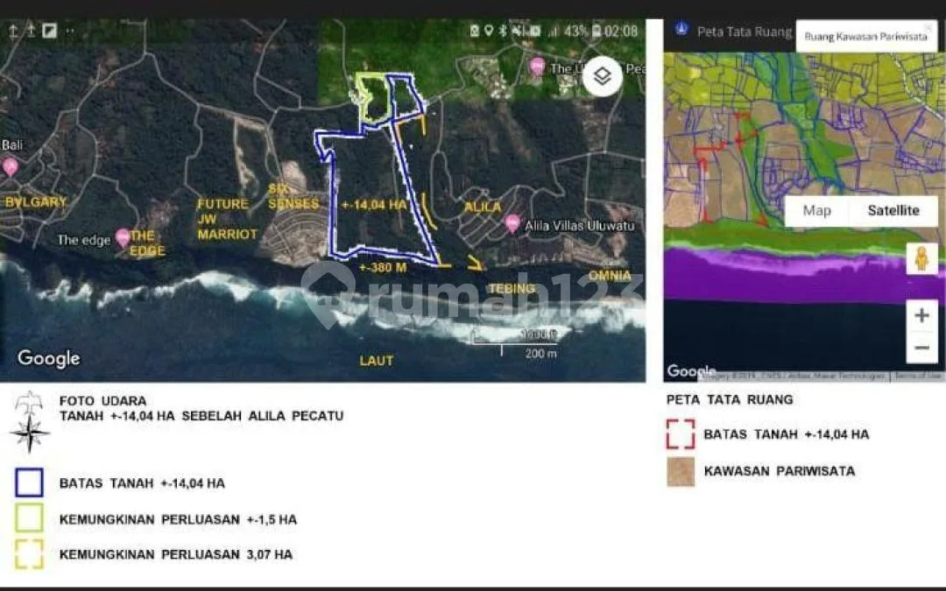This screenshot has height=591, width=946.
Task: Open the picture notification icon in status bar
Action: click(x=49, y=31)
